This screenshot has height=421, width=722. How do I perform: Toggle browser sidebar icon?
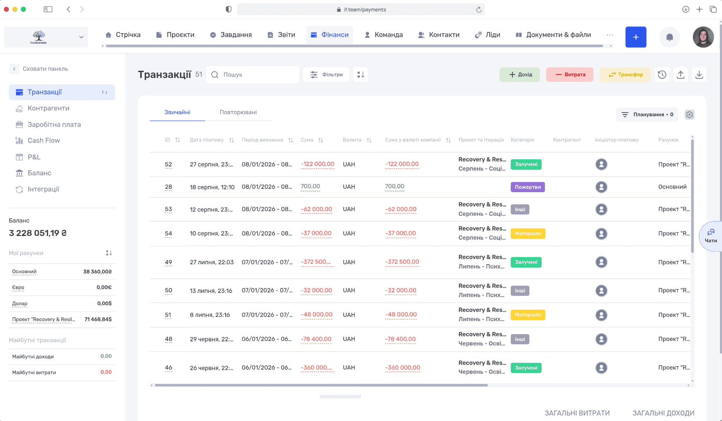click(48, 9)
